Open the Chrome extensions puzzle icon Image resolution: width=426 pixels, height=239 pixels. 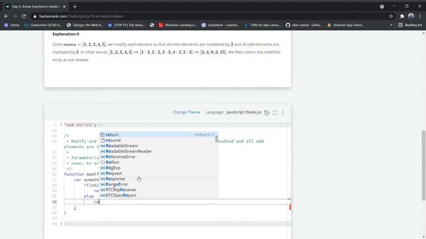402,16
